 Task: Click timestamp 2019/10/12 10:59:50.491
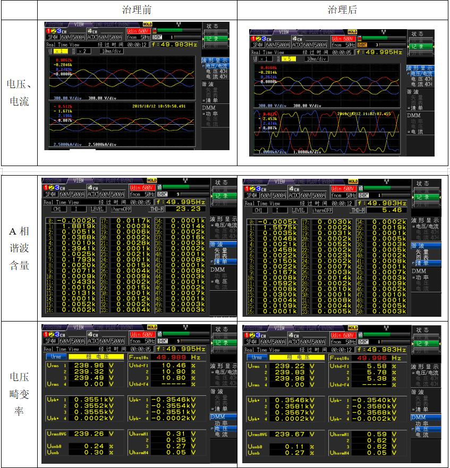[x=159, y=106]
